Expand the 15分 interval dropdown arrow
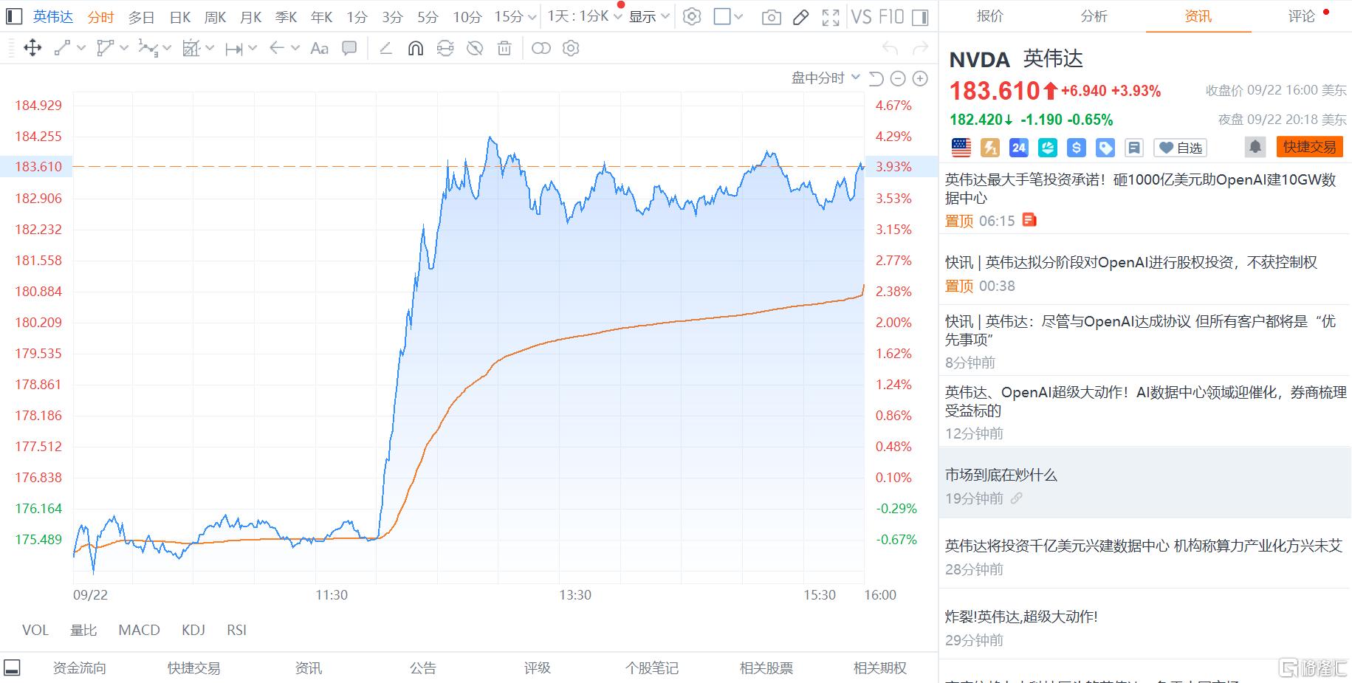This screenshot has height=683, width=1352. click(x=531, y=17)
